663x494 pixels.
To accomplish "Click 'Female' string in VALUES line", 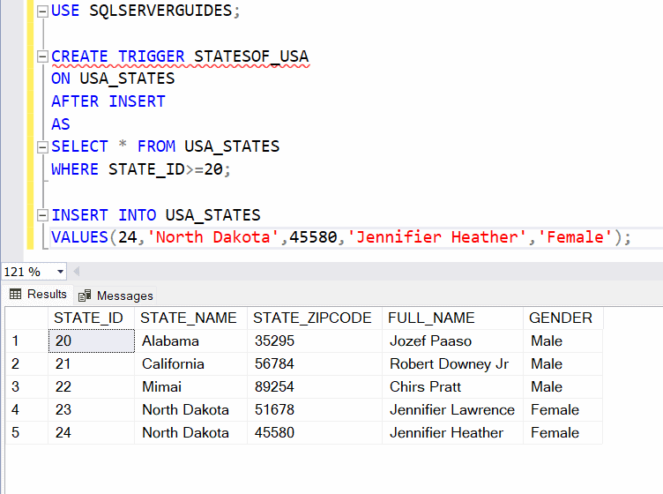I will coord(575,237).
